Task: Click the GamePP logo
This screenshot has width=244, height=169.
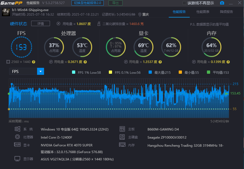Action: click(x=12, y=3)
